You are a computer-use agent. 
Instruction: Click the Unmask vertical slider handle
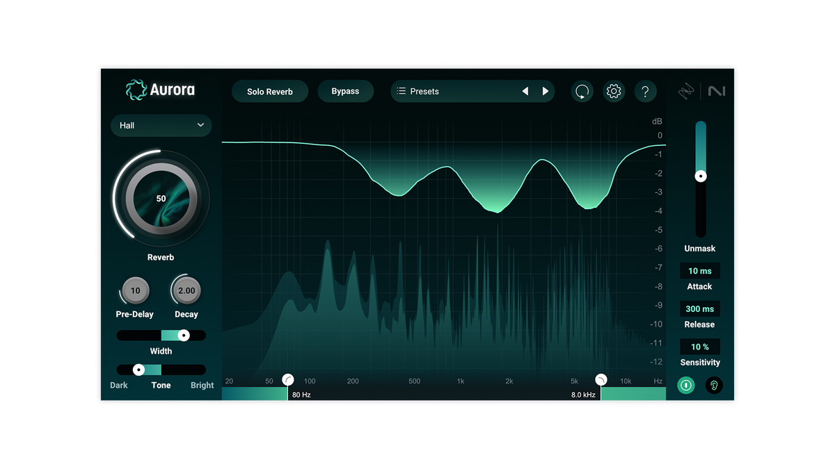point(701,176)
